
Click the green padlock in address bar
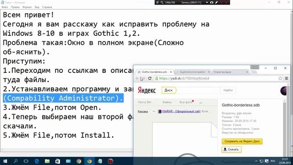pos(157,78)
